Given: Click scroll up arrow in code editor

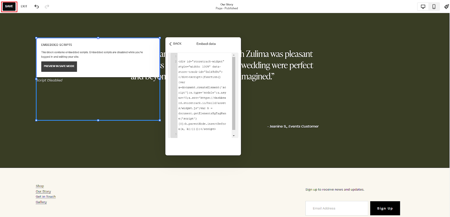Looking at the screenshot, I should tap(233, 55).
